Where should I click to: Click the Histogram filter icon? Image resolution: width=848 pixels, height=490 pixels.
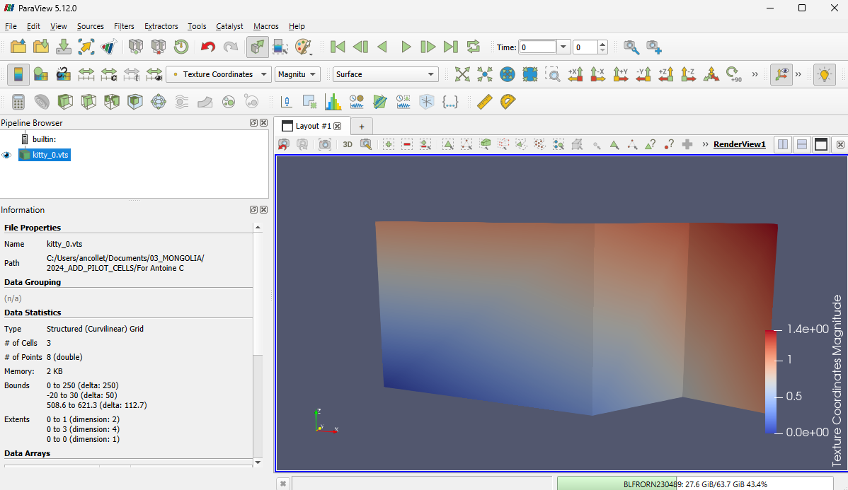[x=333, y=102]
